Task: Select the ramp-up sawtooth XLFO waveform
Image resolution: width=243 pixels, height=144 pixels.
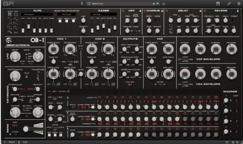Action: point(10,23)
